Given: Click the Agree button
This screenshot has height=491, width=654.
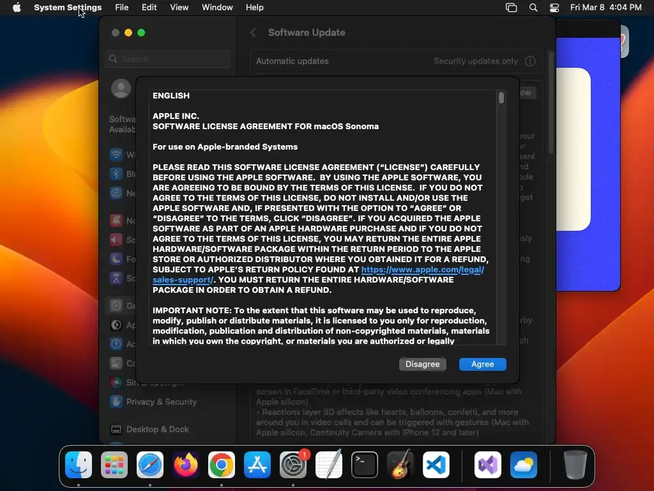Looking at the screenshot, I should (483, 364).
